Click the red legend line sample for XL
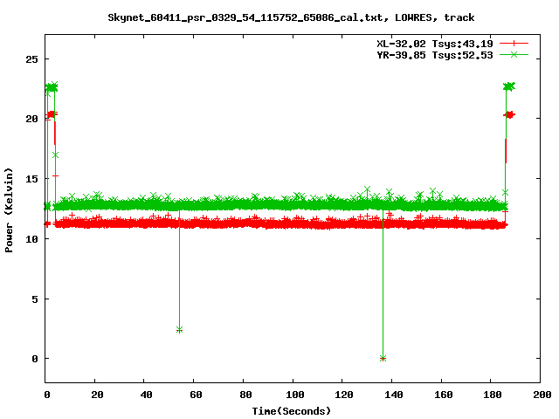The height and width of the screenshot is (419, 559). click(x=514, y=44)
